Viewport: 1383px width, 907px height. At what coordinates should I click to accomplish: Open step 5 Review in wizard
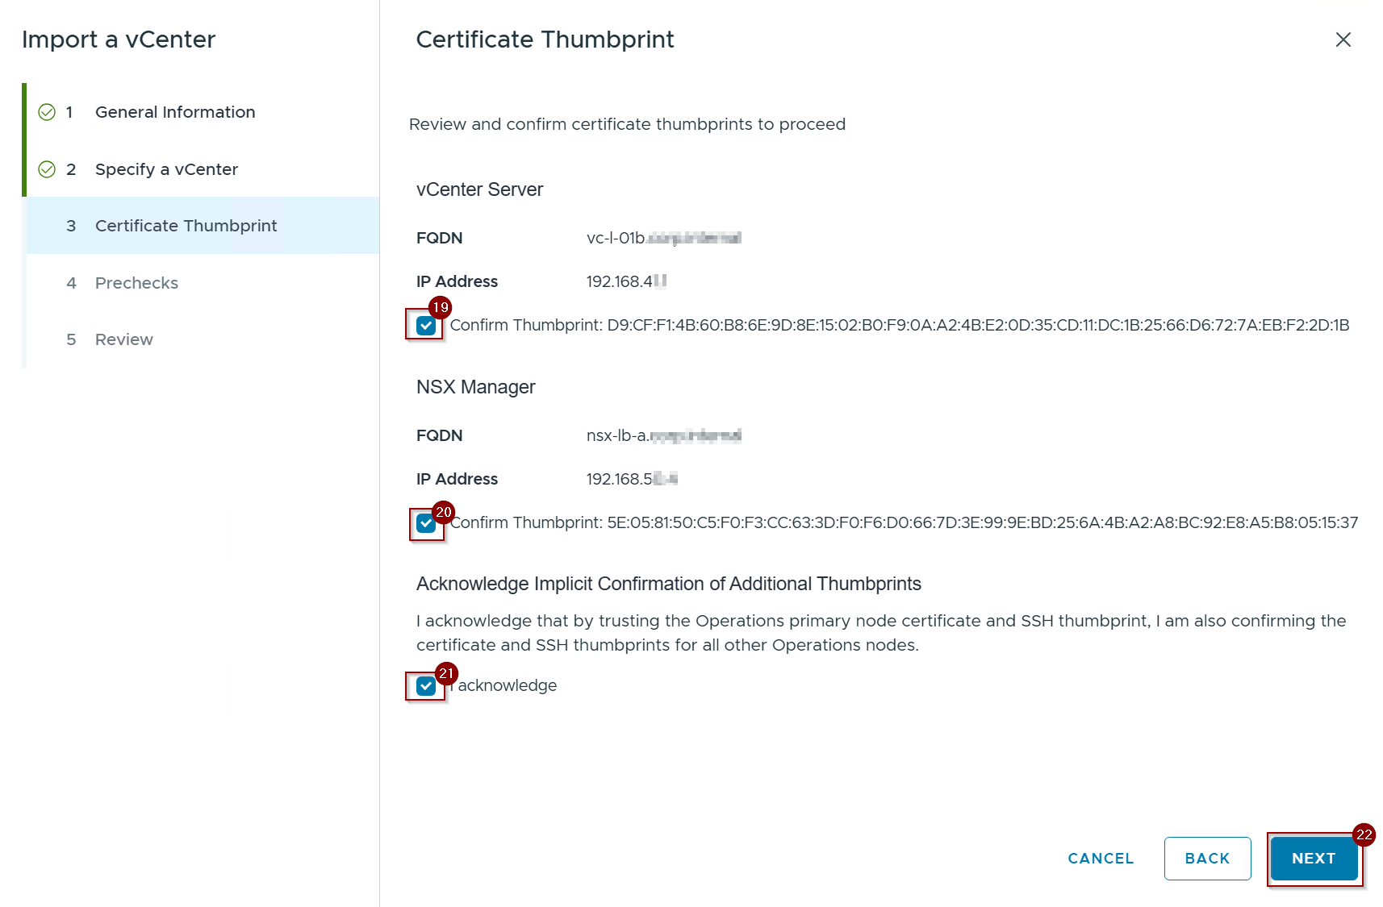point(123,339)
